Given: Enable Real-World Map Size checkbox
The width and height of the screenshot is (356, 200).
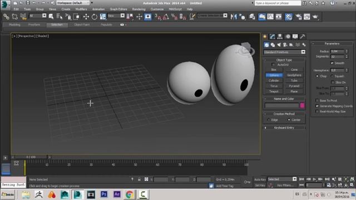Looking at the screenshot, I should pyautogui.click(x=317, y=111).
